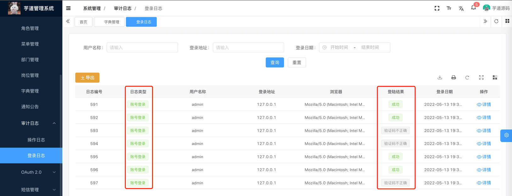Screen dimensions: 512x196
Task: Collapse the sidebar with the hamburger icon
Action: (x=68, y=8)
